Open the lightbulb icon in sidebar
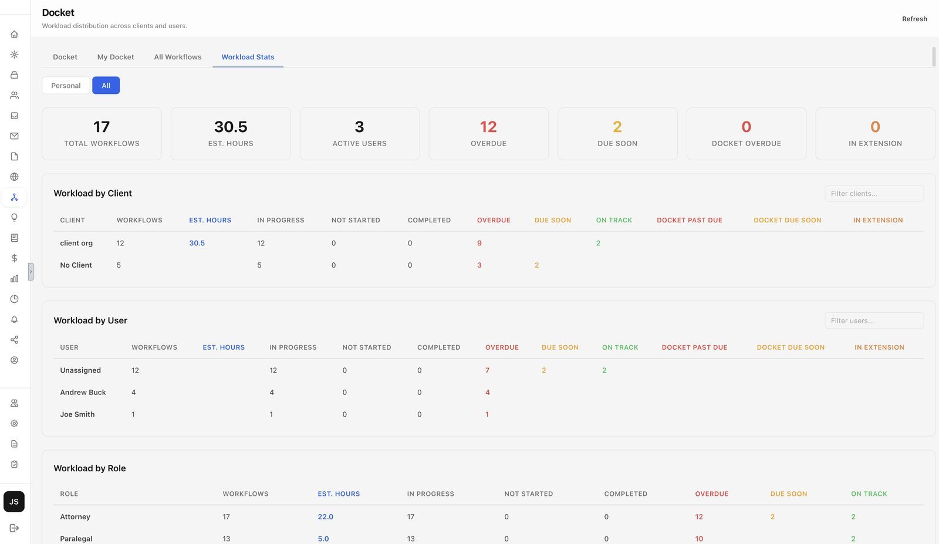 tap(14, 218)
